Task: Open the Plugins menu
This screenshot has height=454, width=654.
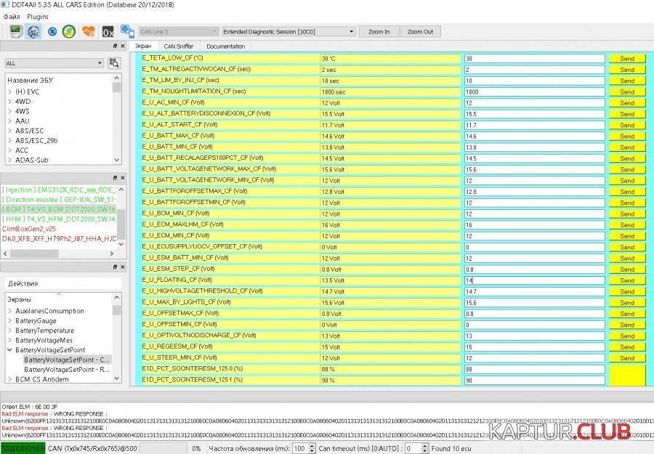Action: pyautogui.click(x=38, y=17)
